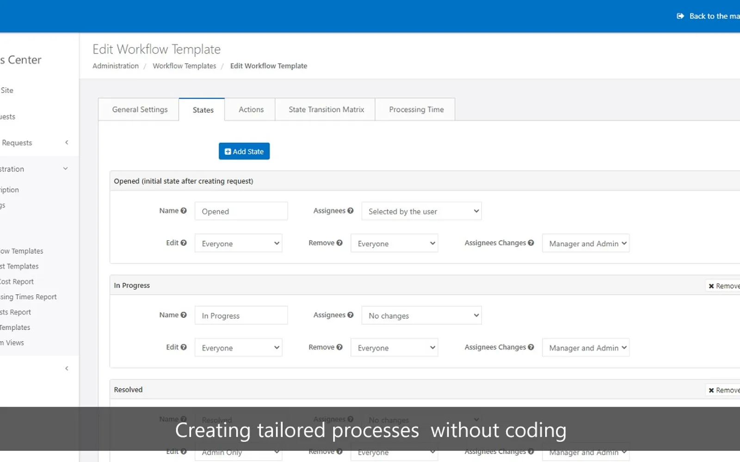The height and width of the screenshot is (462, 740).
Task: Open the State Transition Matrix tab
Action: tap(326, 109)
